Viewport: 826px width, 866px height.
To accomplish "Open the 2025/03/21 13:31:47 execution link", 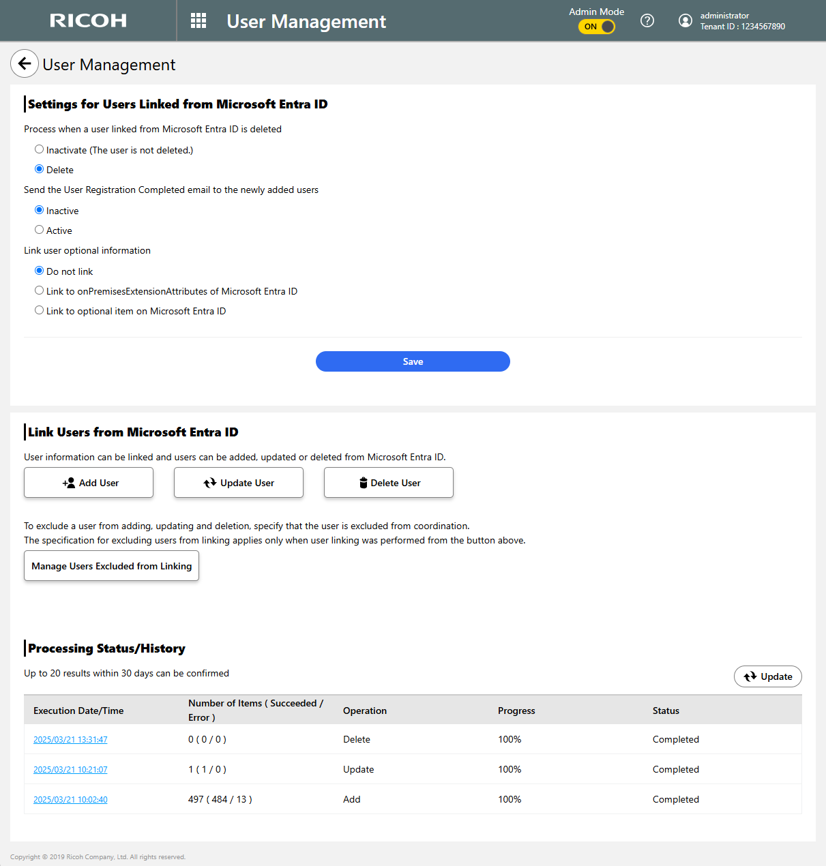I will (x=70, y=740).
